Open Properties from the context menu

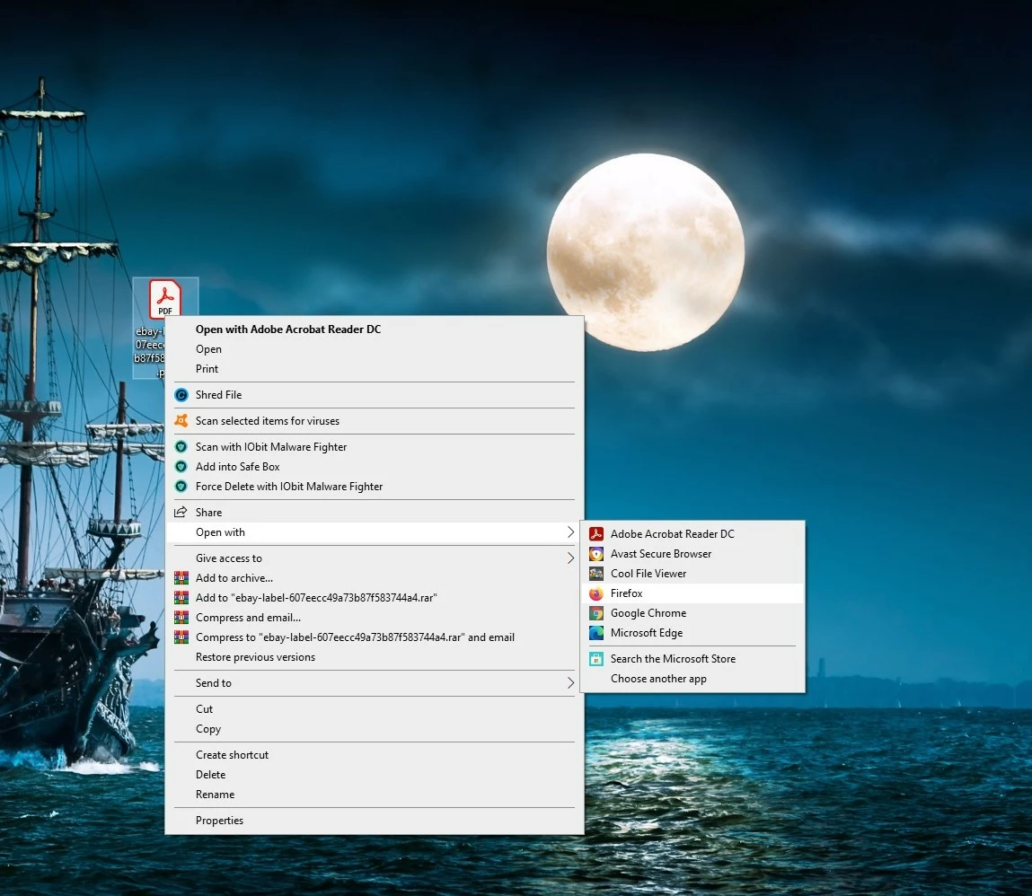375,820
